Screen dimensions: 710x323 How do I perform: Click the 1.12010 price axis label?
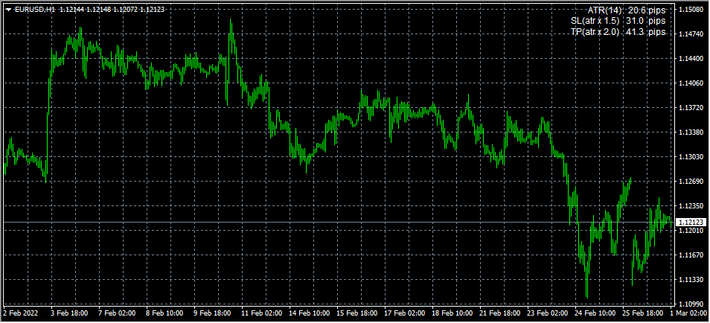pos(691,231)
